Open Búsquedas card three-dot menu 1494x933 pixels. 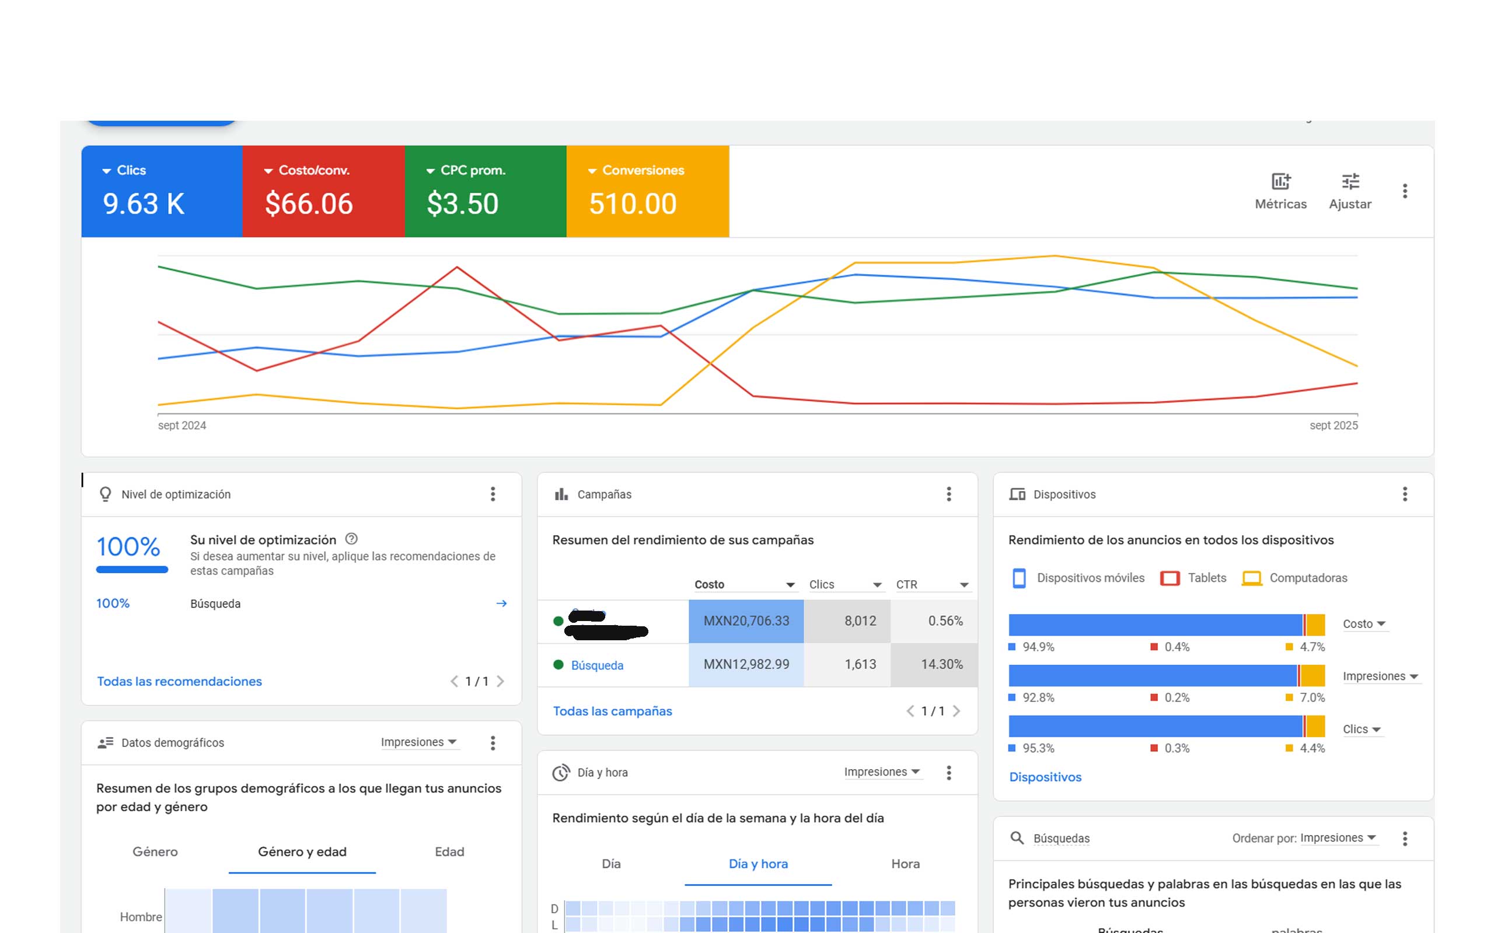point(1405,839)
